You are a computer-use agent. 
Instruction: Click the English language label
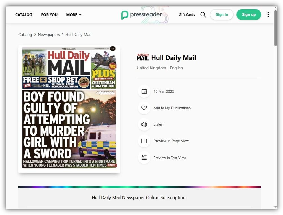click(x=176, y=68)
